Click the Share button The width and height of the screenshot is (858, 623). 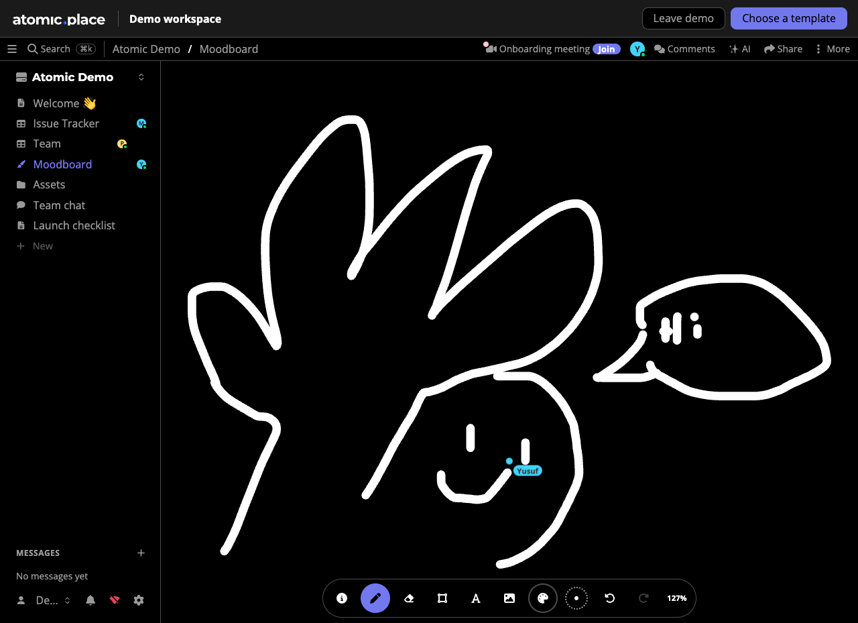click(x=783, y=49)
